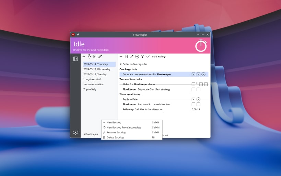Select the Reply to Peter item

coord(164,99)
